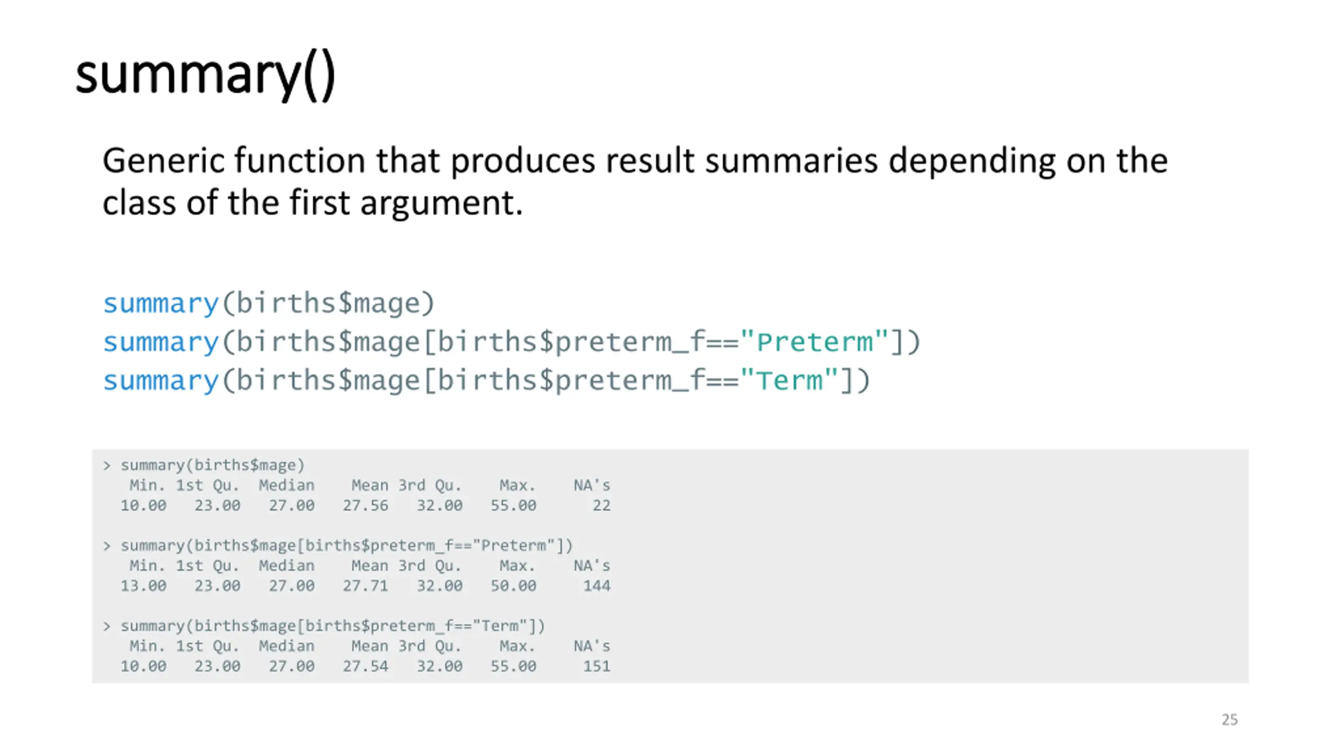Select the Generic function description paragraph

(635, 181)
